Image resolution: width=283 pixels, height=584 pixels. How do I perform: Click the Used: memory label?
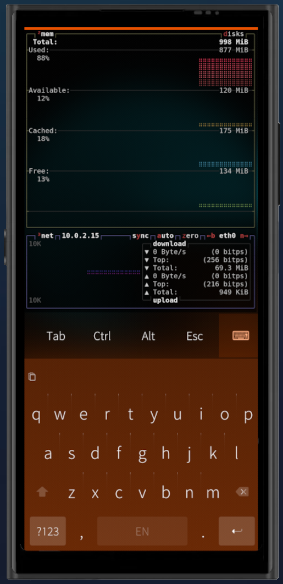click(38, 50)
